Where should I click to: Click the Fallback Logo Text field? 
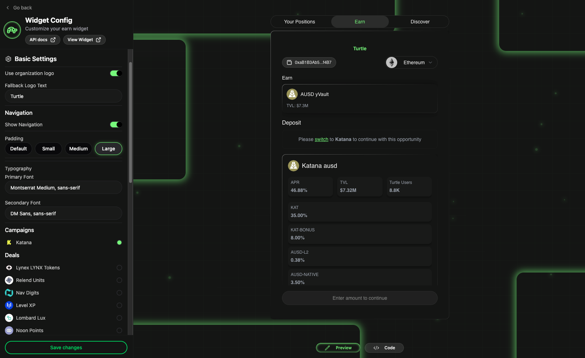coord(64,96)
